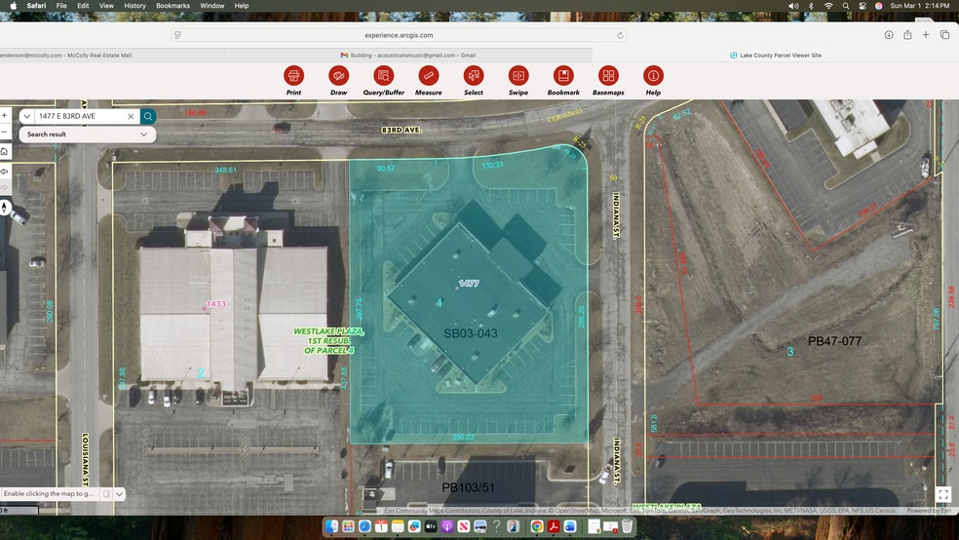959x540 pixels.
Task: Expand the Search result dropdown
Action: pos(144,135)
